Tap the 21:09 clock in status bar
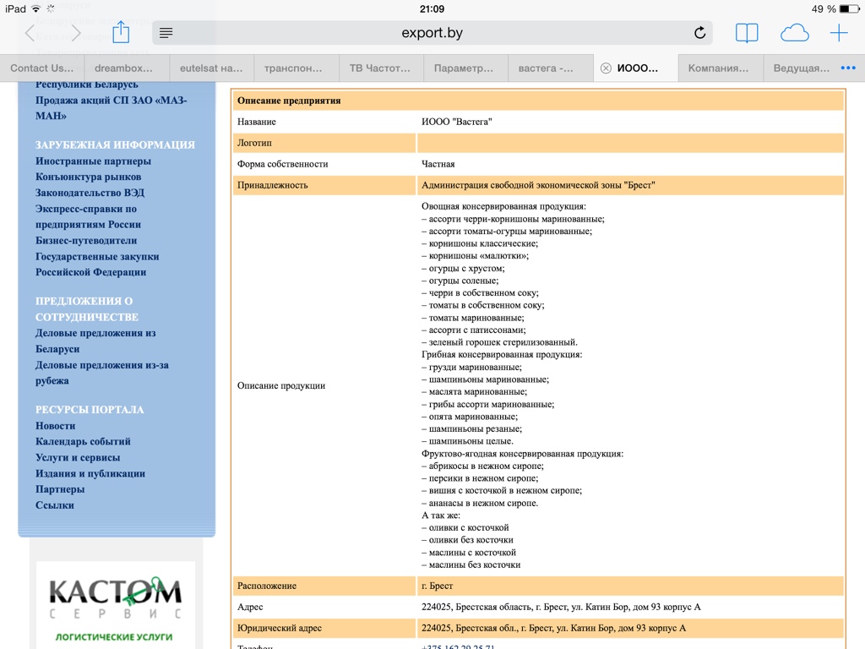Image resolution: width=865 pixels, height=649 pixels. [x=432, y=8]
